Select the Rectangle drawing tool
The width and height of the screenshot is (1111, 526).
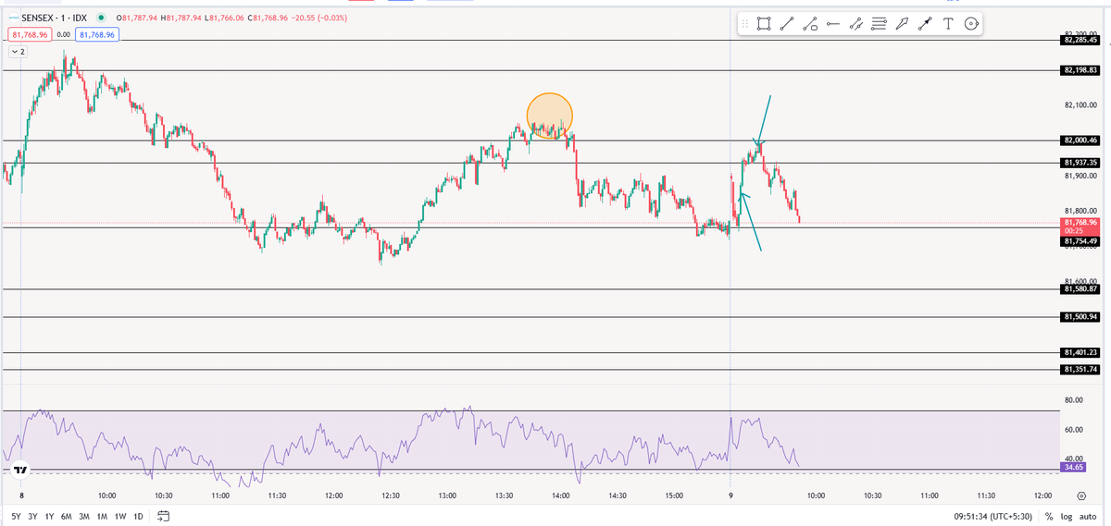click(764, 25)
